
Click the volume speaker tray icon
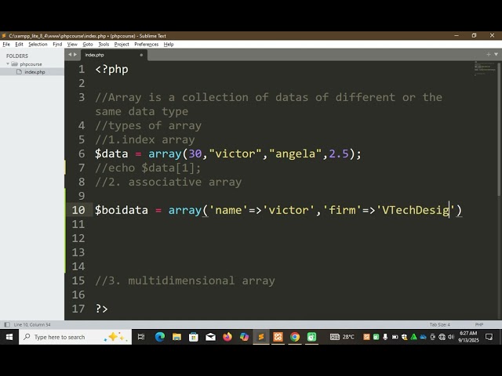pyautogui.click(x=452, y=337)
